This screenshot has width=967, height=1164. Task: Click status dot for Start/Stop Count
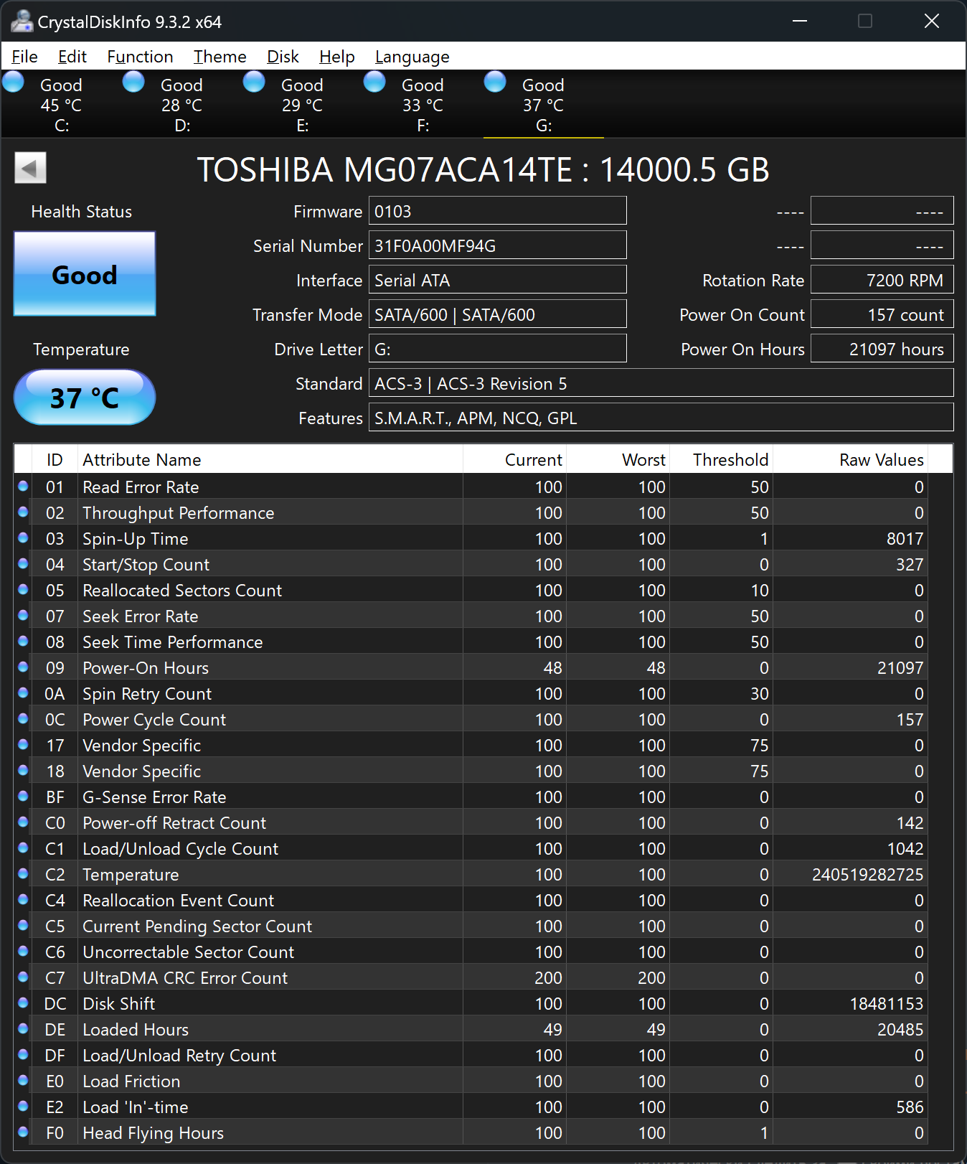23,564
